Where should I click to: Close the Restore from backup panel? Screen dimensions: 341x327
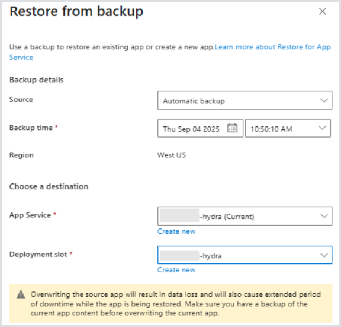322,11
